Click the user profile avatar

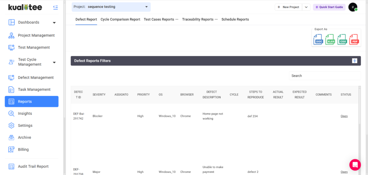coord(353,7)
